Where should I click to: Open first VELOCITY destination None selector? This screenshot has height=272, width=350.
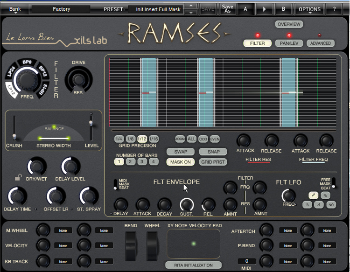[63, 246]
